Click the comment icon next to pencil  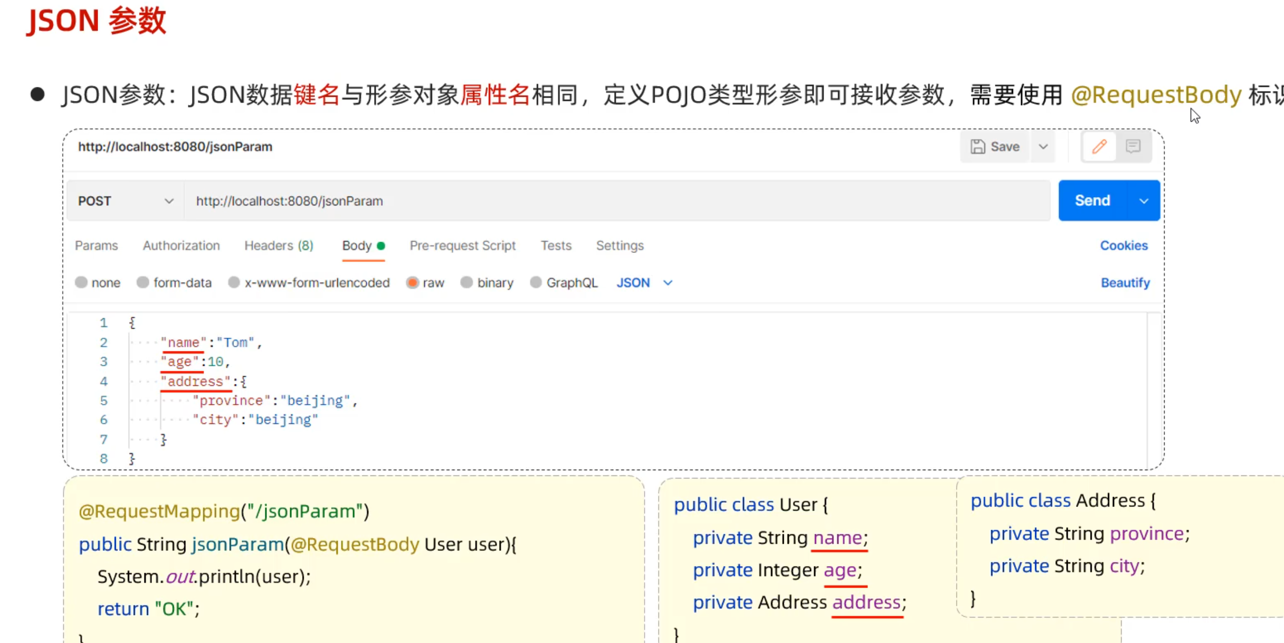point(1133,147)
